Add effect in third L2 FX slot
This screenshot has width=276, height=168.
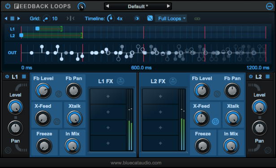160,127
